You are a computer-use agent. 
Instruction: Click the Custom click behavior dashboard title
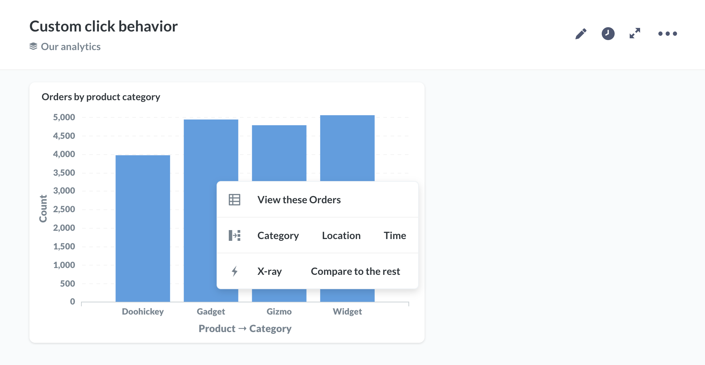point(104,26)
